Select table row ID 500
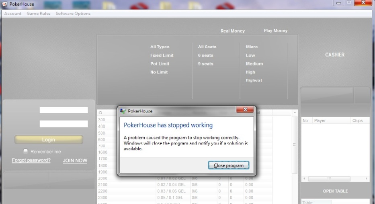 pos(101,133)
